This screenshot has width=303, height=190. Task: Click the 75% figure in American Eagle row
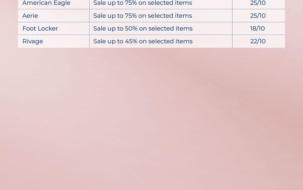131,3
